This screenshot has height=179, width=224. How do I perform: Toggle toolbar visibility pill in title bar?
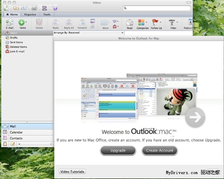[x=189, y=2]
